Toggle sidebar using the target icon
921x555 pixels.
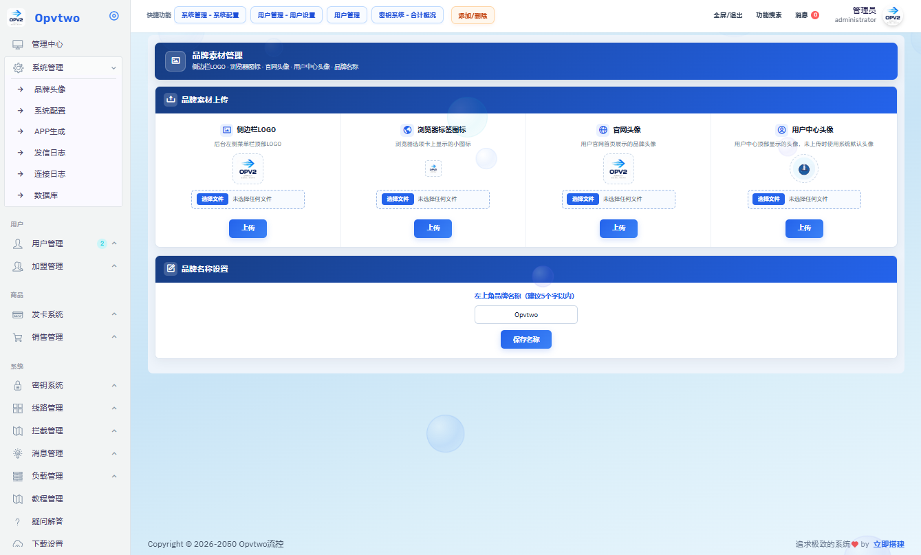click(114, 16)
